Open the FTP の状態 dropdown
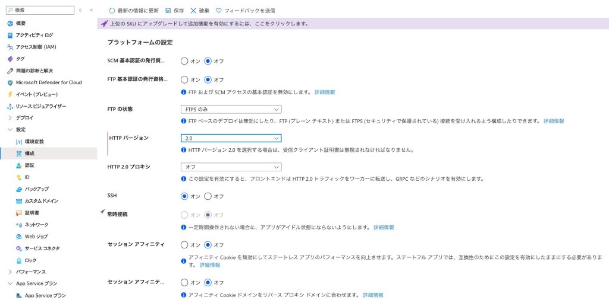Image resolution: width=609 pixels, height=300 pixels. pos(231,109)
